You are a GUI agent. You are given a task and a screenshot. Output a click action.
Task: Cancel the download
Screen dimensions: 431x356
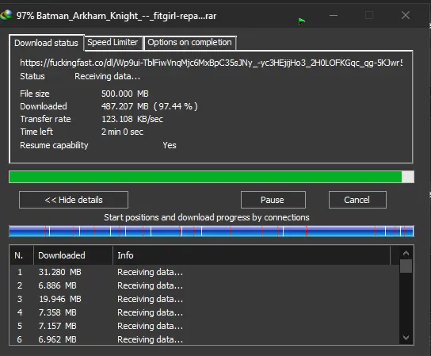[x=357, y=200]
